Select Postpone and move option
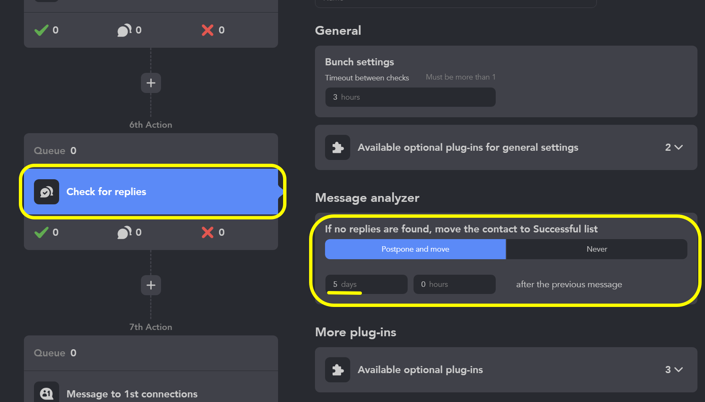 pos(415,249)
